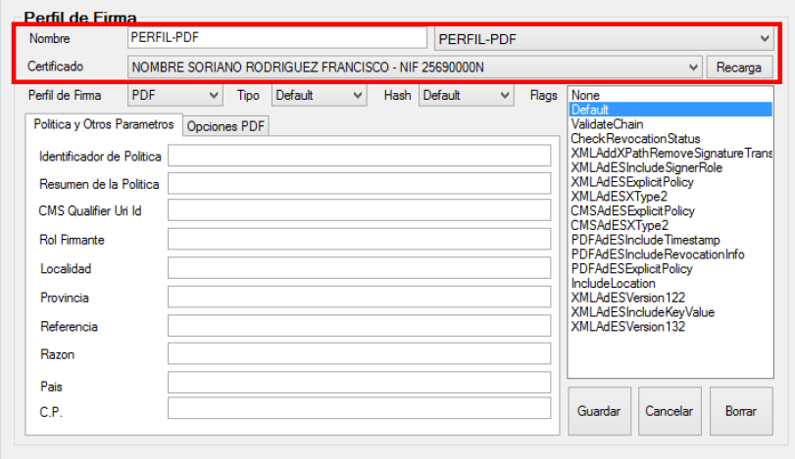This screenshot has height=459, width=795.
Task: Select None in the Flags list
Action: 671,95
